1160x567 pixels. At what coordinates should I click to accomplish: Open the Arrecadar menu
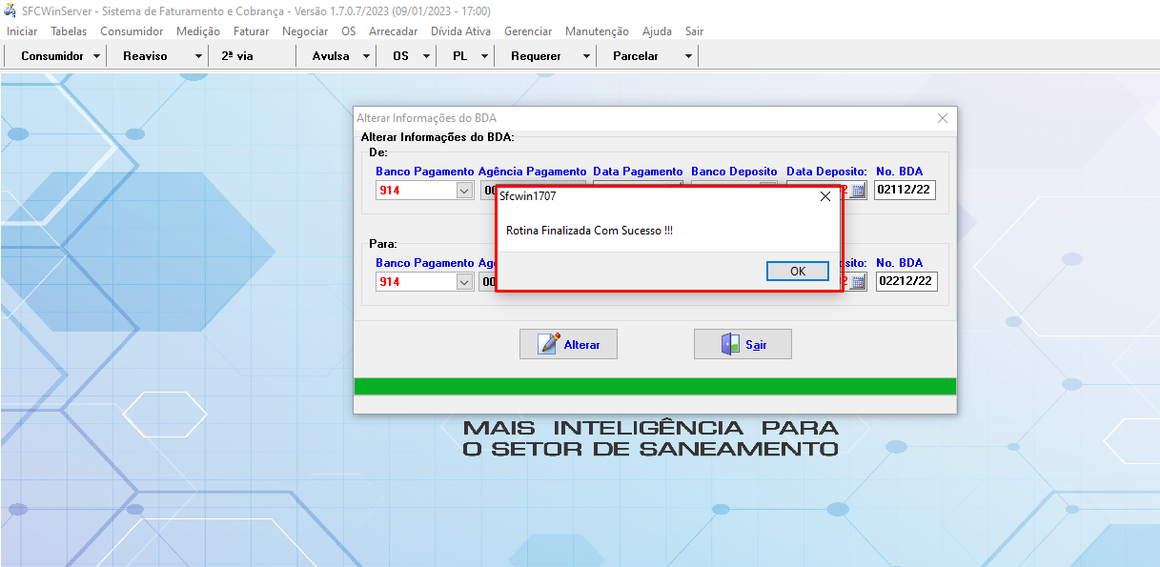click(393, 31)
